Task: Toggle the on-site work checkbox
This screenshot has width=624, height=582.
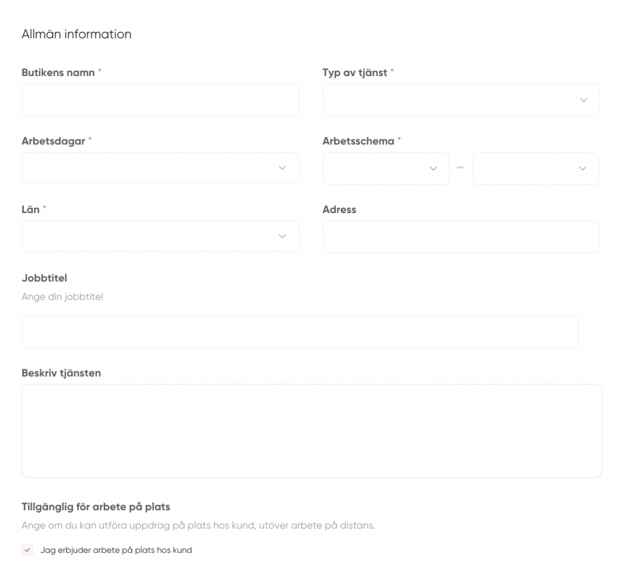Action: point(27,550)
